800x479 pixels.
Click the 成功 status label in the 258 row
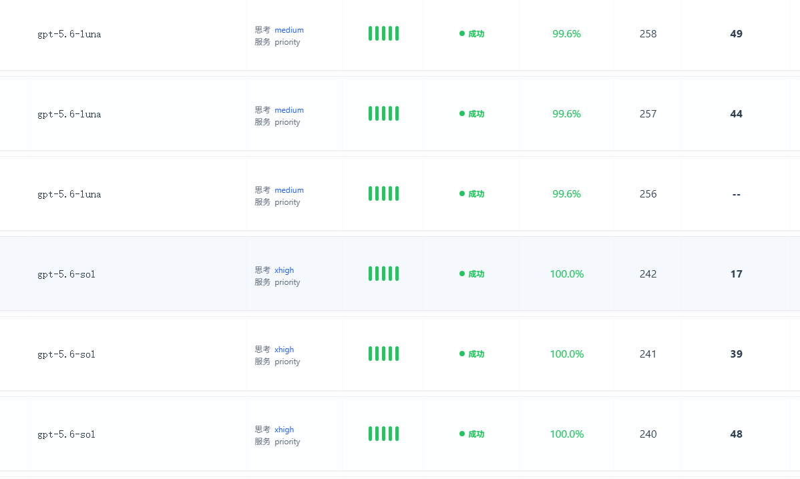(x=476, y=33)
